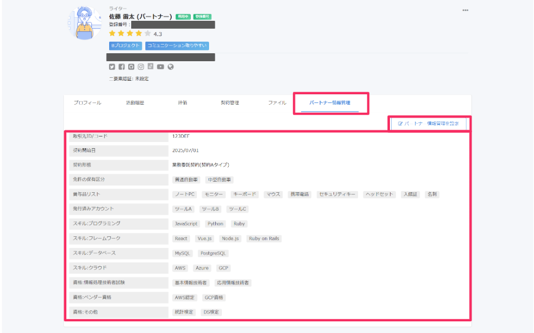The height and width of the screenshot is (333, 534).
Task: Click the JavaScript skill chip
Action: click(186, 224)
